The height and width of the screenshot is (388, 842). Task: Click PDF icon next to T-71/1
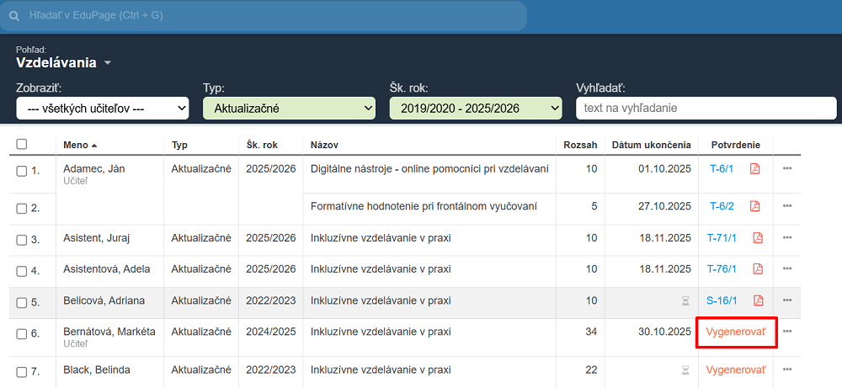pos(758,238)
